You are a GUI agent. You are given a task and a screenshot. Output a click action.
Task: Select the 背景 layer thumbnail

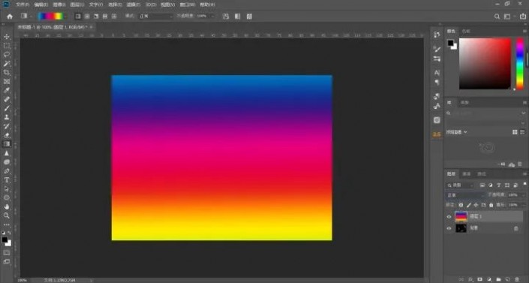pyautogui.click(x=461, y=229)
